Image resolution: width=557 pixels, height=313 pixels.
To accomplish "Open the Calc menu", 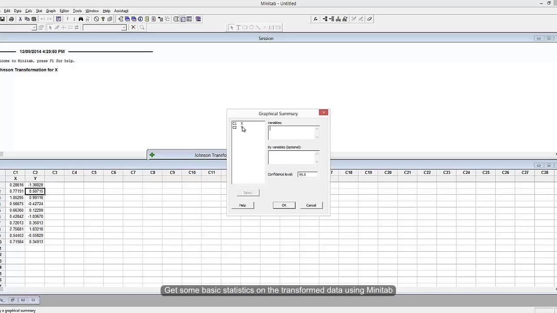I will 28,11.
